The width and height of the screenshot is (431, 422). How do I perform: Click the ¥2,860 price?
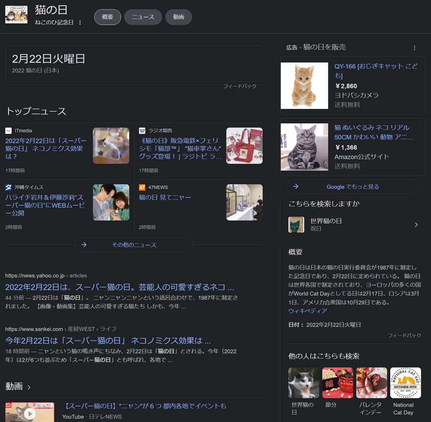(x=346, y=86)
